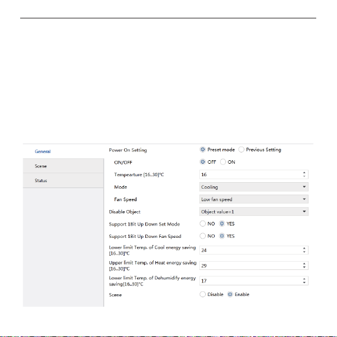Increase Temperature value with up arrow
Screen dimensions: 337x337
(304, 173)
